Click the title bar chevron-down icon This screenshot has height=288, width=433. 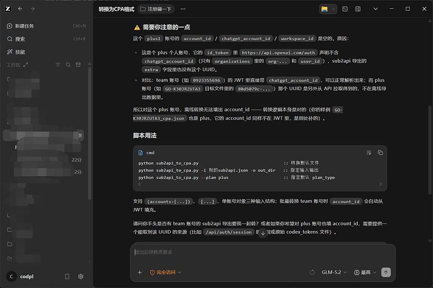click(x=375, y=9)
